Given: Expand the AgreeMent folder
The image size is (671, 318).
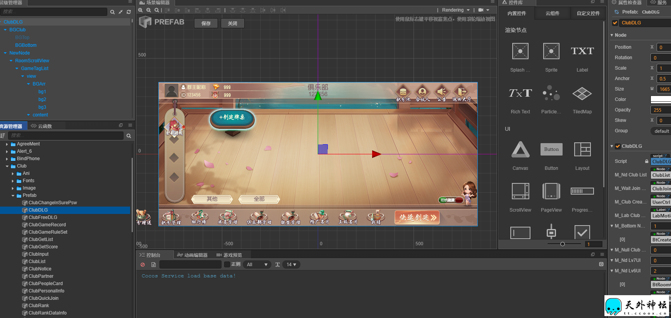Looking at the screenshot, I should tap(7, 144).
